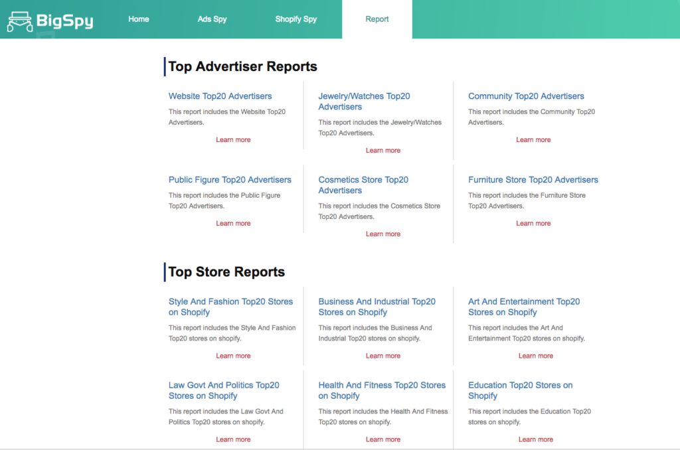Click the Top Store Reports heading
This screenshot has width=680, height=450.
[x=226, y=272]
